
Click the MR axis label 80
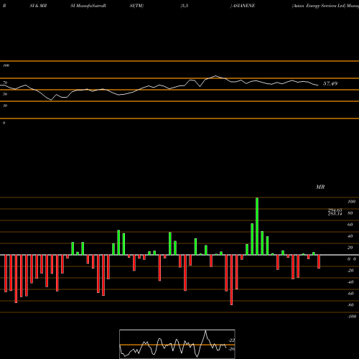click(350, 213)
